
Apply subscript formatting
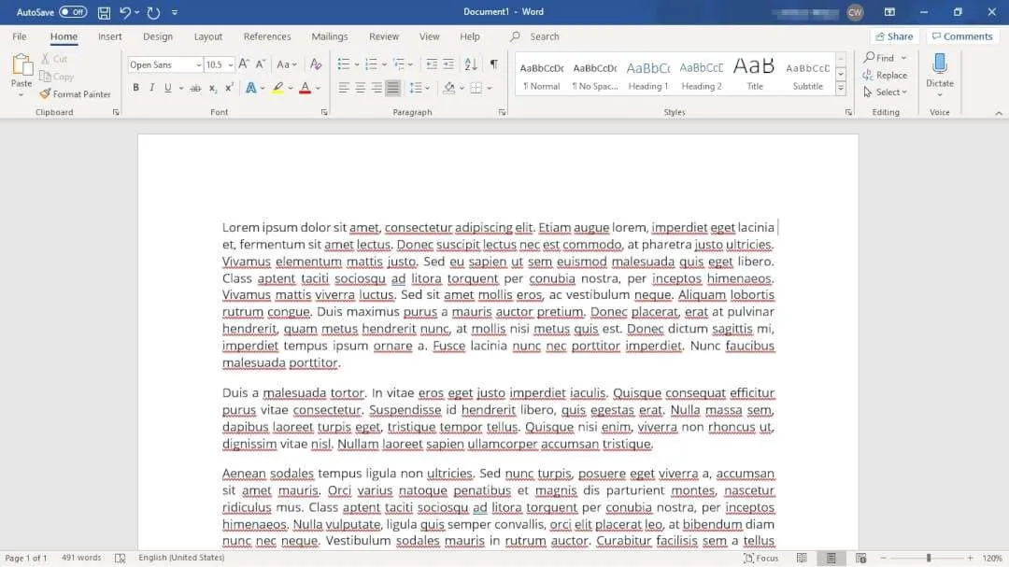[x=213, y=88]
